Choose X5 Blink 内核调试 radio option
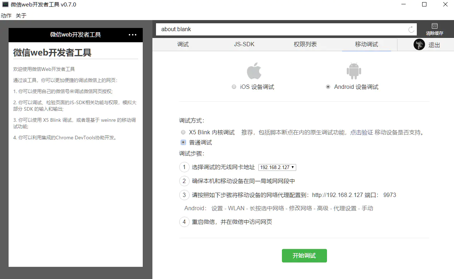This screenshot has width=454, height=279. (x=183, y=132)
